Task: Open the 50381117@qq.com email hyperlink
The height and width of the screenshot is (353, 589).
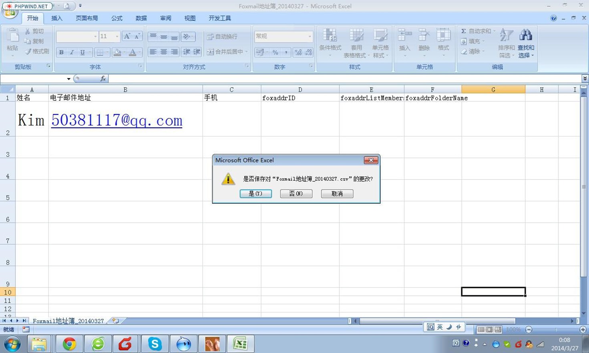Action: tap(117, 120)
